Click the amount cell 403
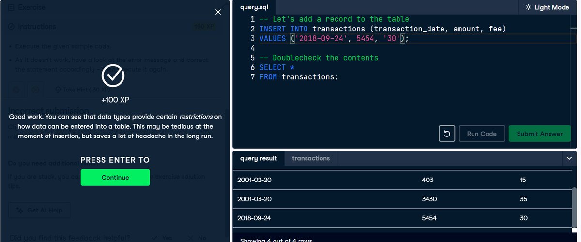581x242 pixels. [x=428, y=180]
